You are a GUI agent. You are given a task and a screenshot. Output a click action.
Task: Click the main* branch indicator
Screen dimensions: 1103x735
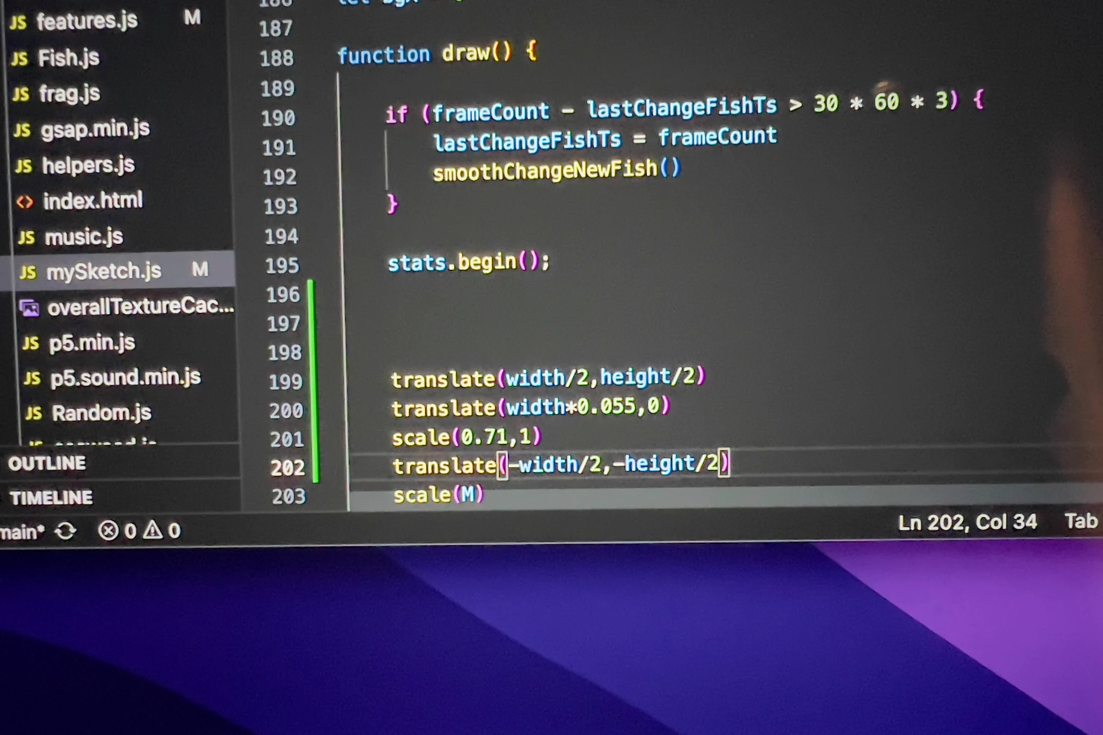(x=22, y=532)
